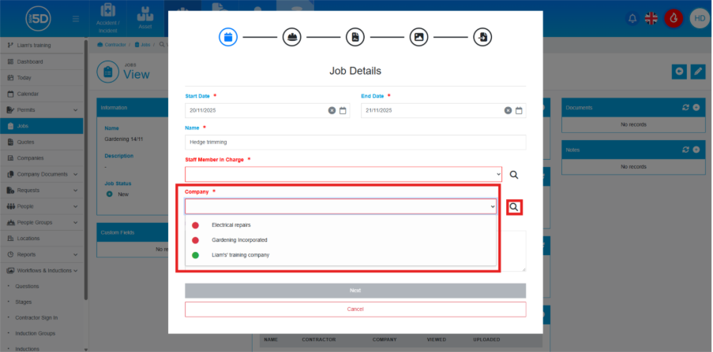
Task: Open Dashboard from the sidebar
Action: tap(30, 61)
